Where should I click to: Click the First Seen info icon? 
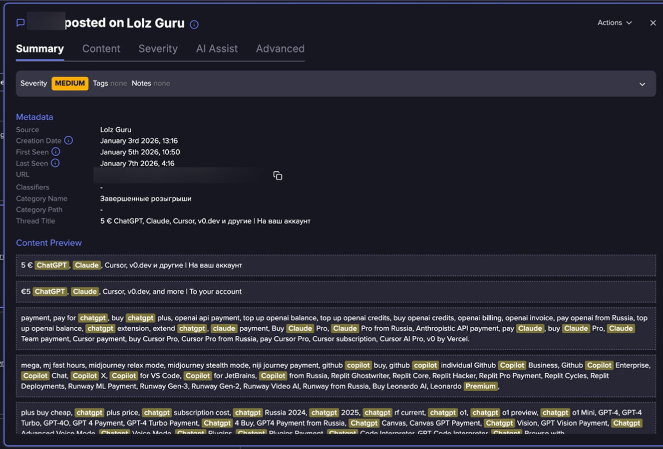pos(56,152)
